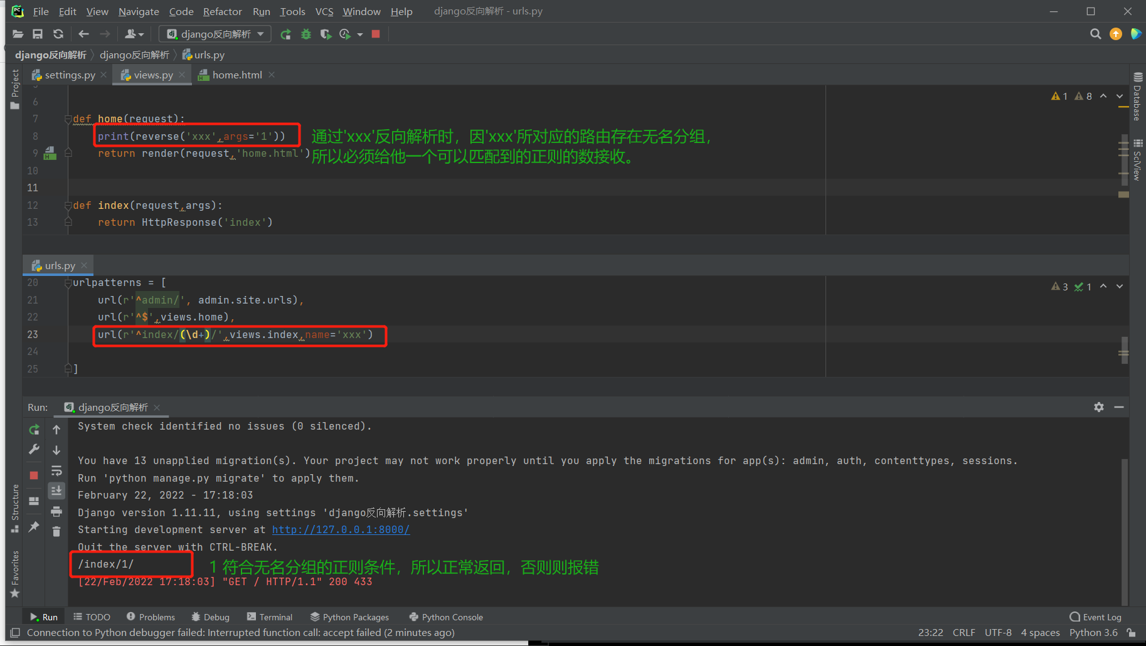Screen dimensions: 1146x646
Task: Toggle the SciView tool window
Action: pyautogui.click(x=1137, y=159)
